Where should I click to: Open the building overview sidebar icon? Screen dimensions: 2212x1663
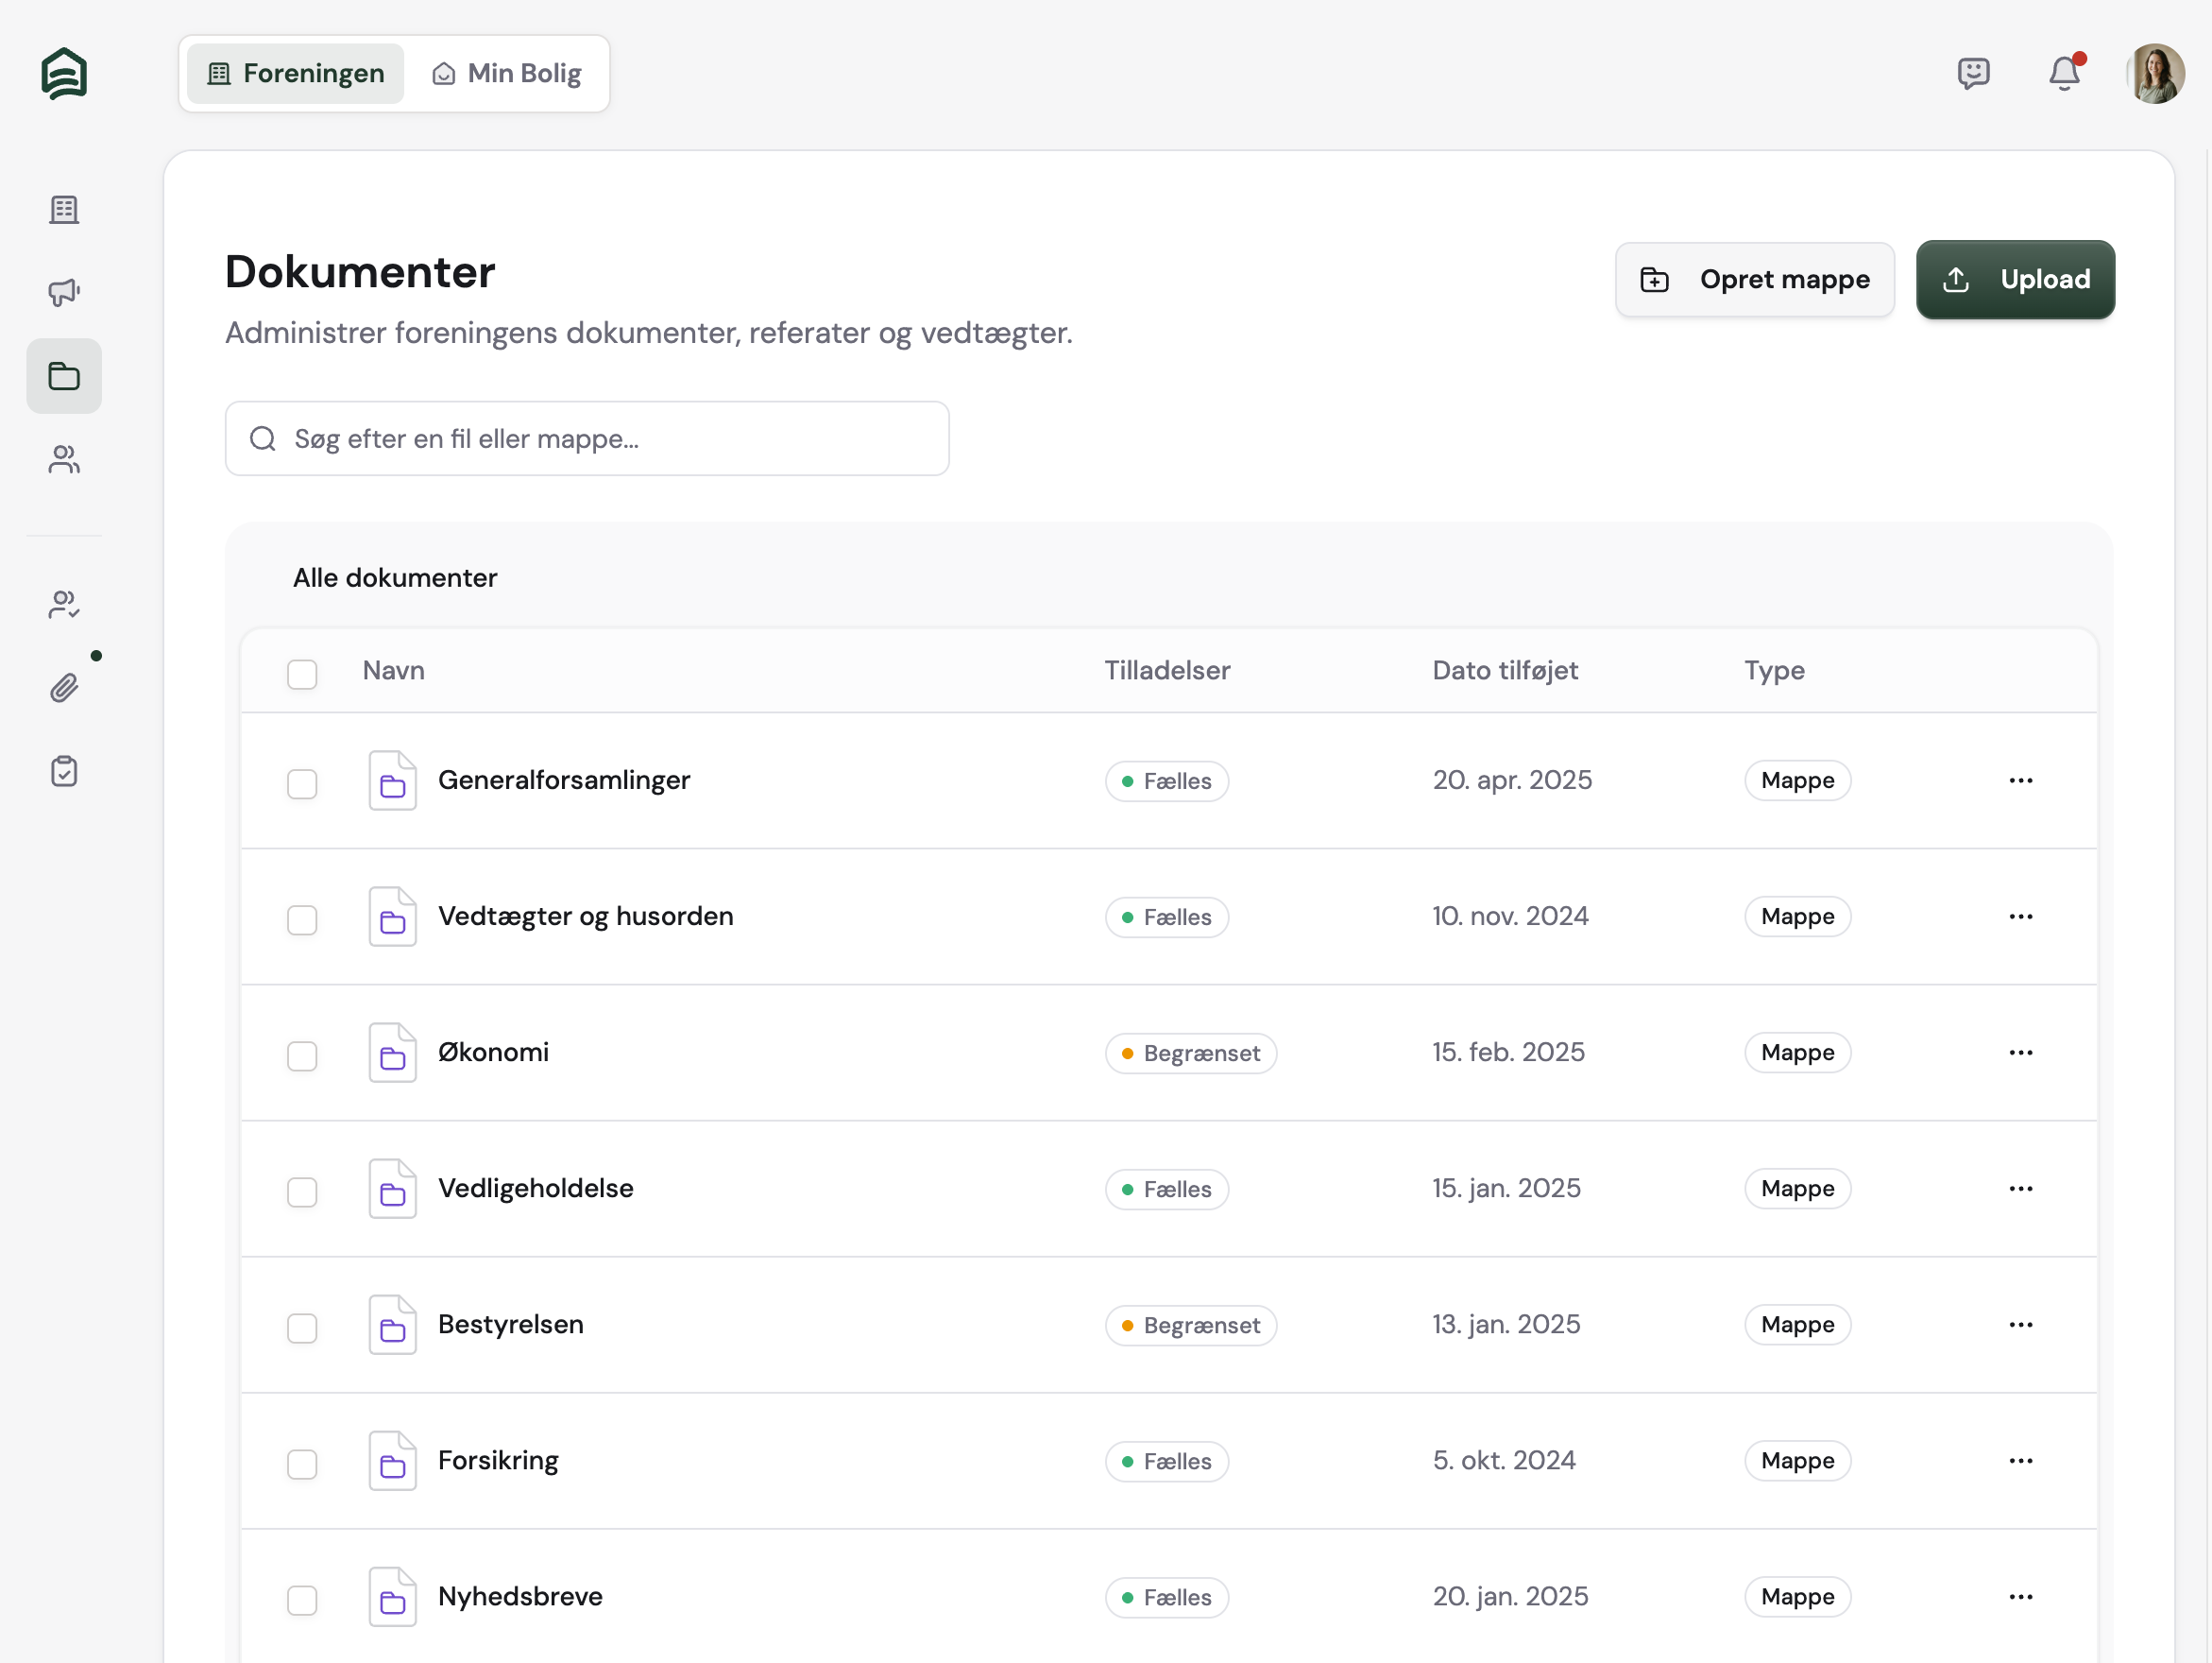(x=64, y=210)
